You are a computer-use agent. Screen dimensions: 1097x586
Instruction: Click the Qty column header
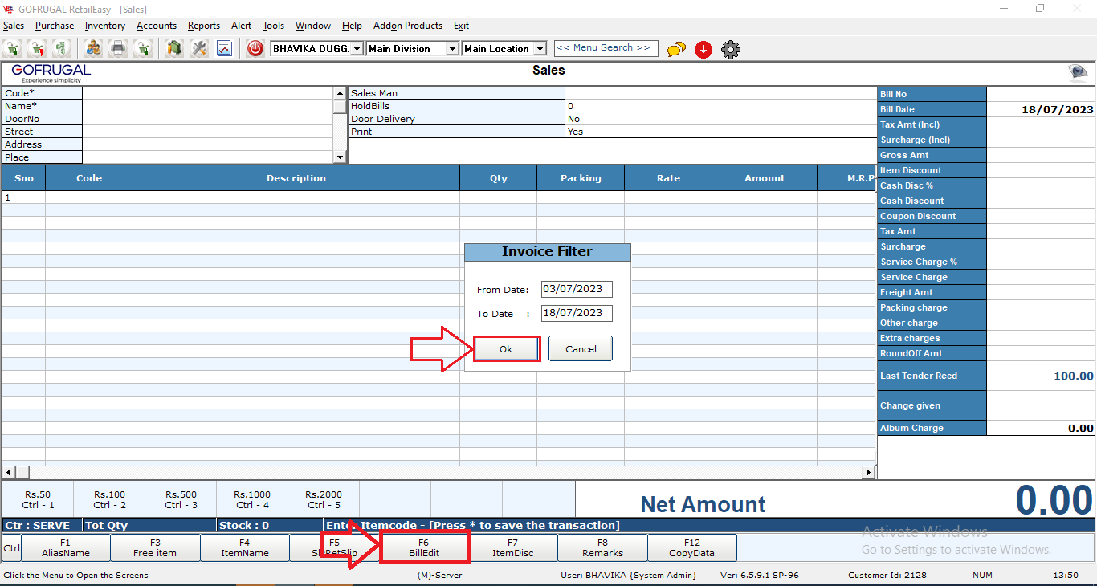click(499, 178)
